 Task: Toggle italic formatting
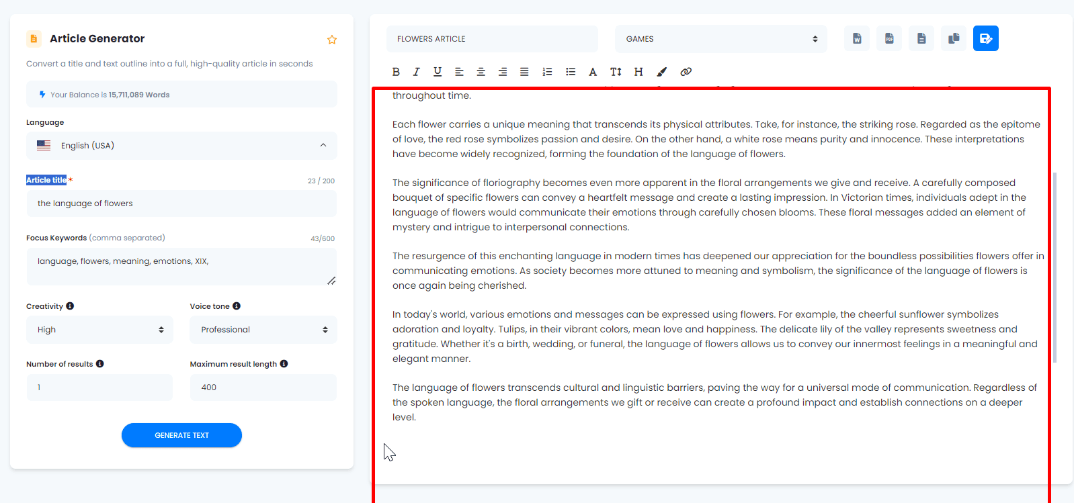[x=417, y=72]
